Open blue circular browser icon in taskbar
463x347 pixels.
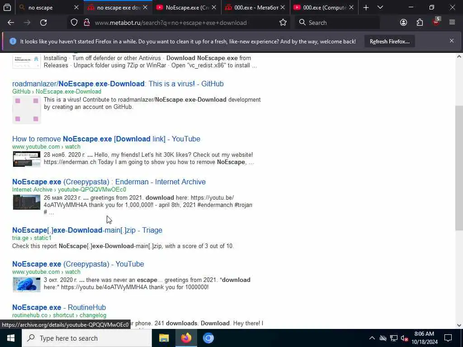tap(208, 338)
